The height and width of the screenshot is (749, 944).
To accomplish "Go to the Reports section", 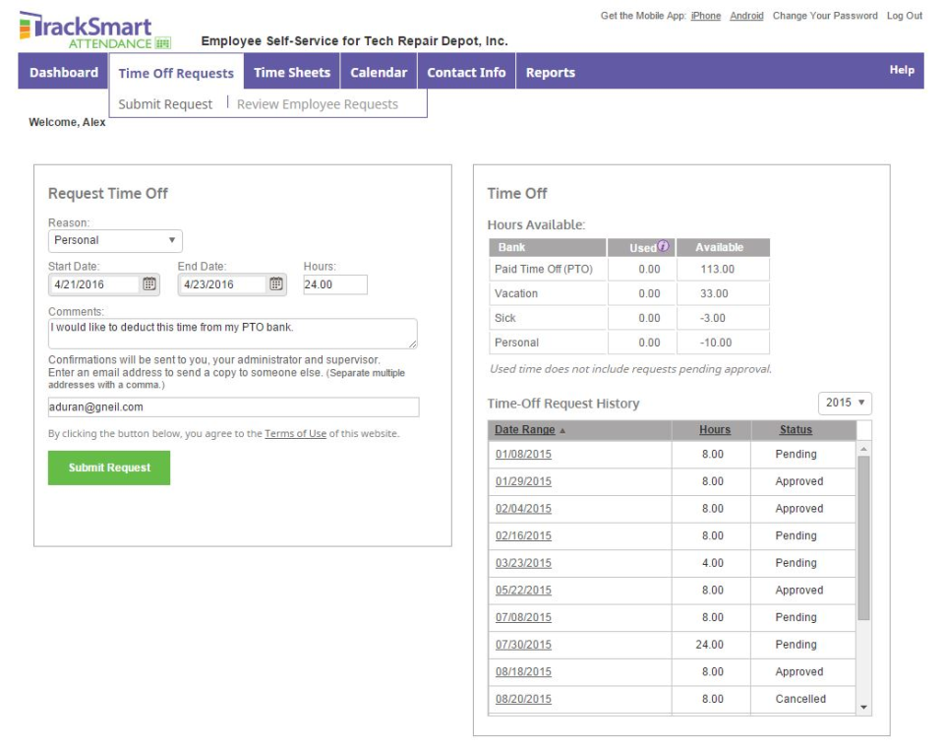I will click(551, 72).
